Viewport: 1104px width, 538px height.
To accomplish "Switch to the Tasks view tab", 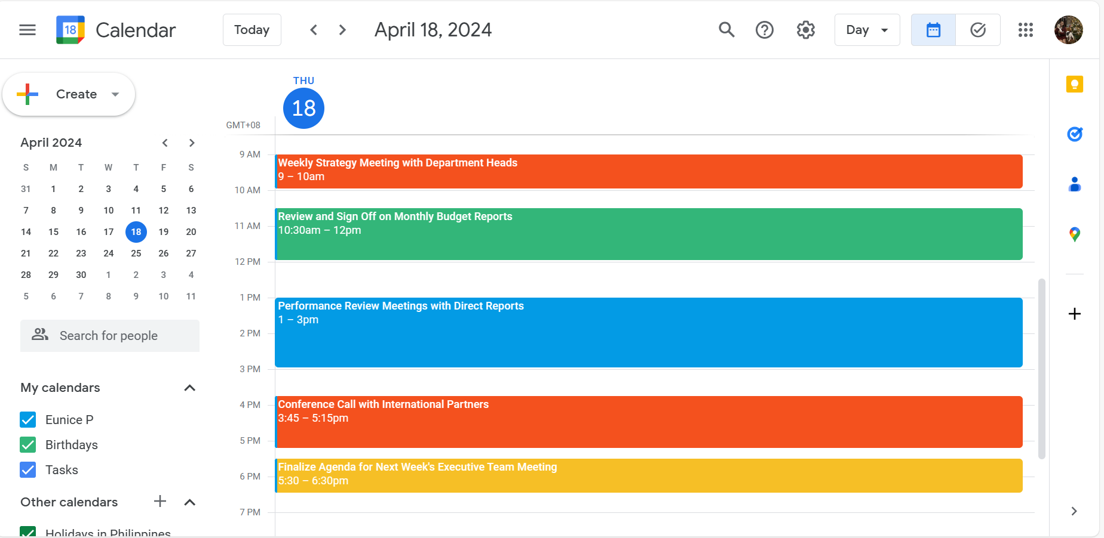I will (978, 30).
